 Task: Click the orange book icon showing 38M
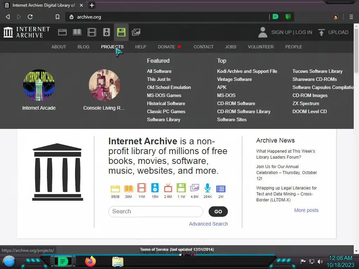tap(128, 188)
